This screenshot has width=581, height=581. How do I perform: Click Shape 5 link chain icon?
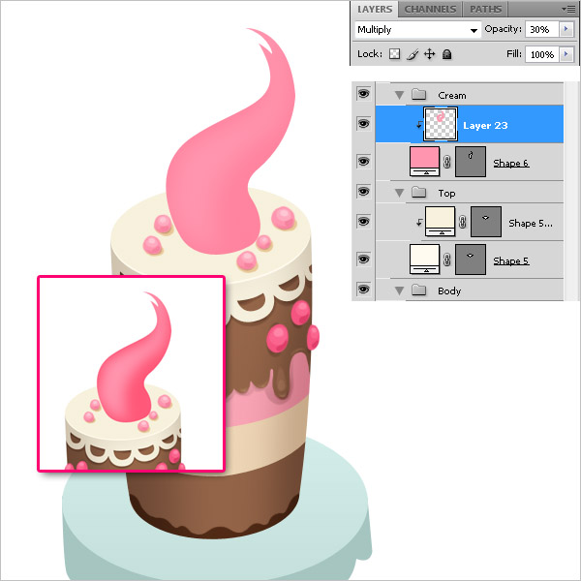click(447, 260)
